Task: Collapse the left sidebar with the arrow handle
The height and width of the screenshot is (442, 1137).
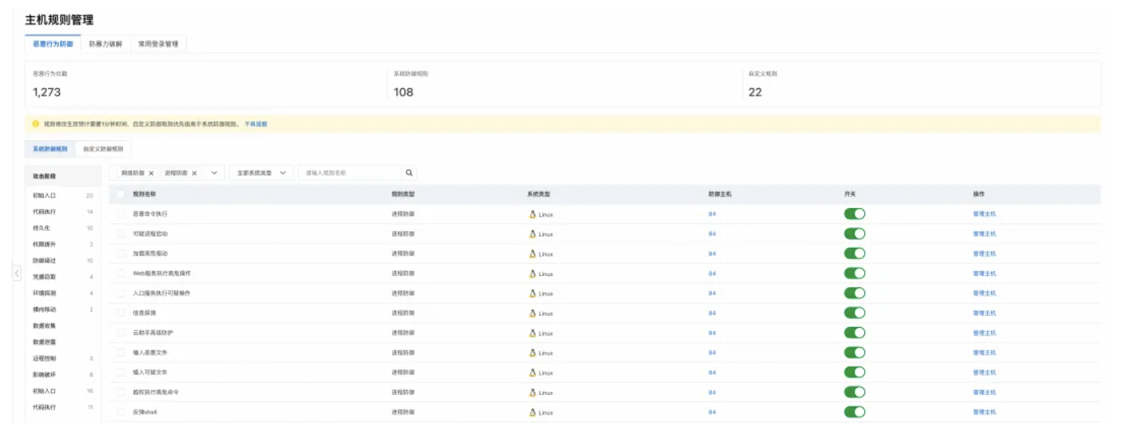Action: (x=17, y=274)
